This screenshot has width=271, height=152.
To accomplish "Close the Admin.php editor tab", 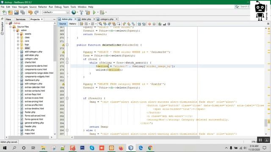I will point(75,19).
